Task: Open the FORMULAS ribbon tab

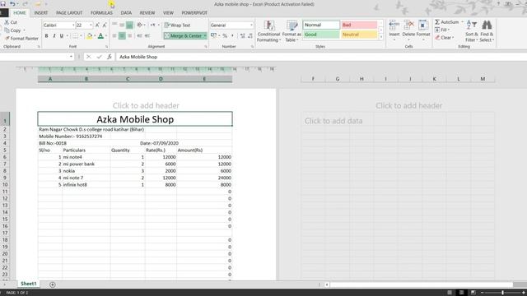Action: [x=101, y=13]
